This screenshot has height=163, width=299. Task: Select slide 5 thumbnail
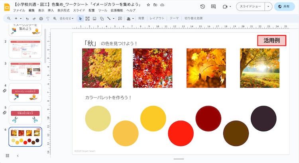(25, 115)
